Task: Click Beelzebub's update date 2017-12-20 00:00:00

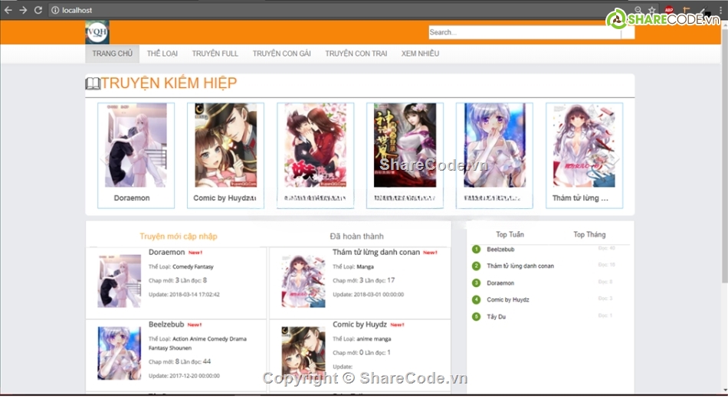Action: [x=195, y=377]
